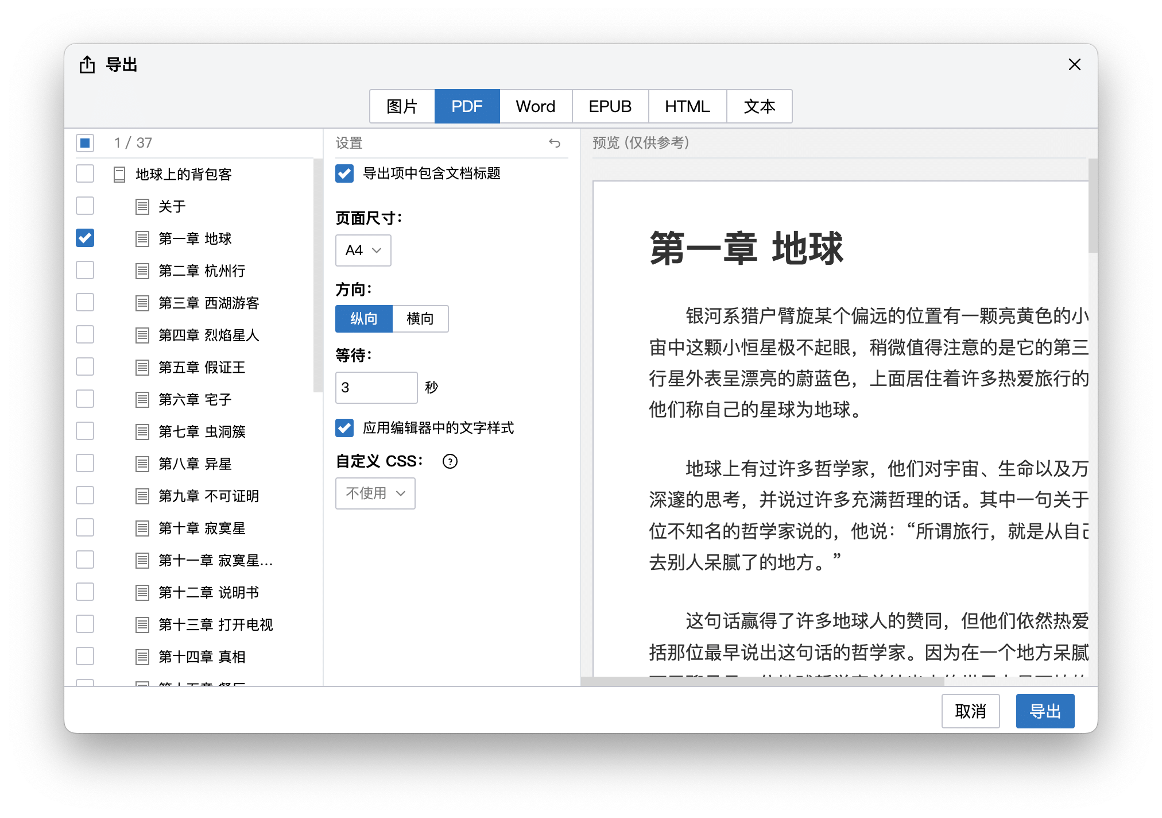Click the document icon beside 第七章 虫洞簇
This screenshot has height=818, width=1162.
click(142, 431)
